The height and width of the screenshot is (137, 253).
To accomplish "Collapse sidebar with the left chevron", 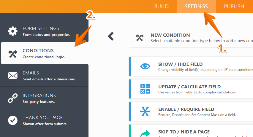I will [x=111, y=36].
